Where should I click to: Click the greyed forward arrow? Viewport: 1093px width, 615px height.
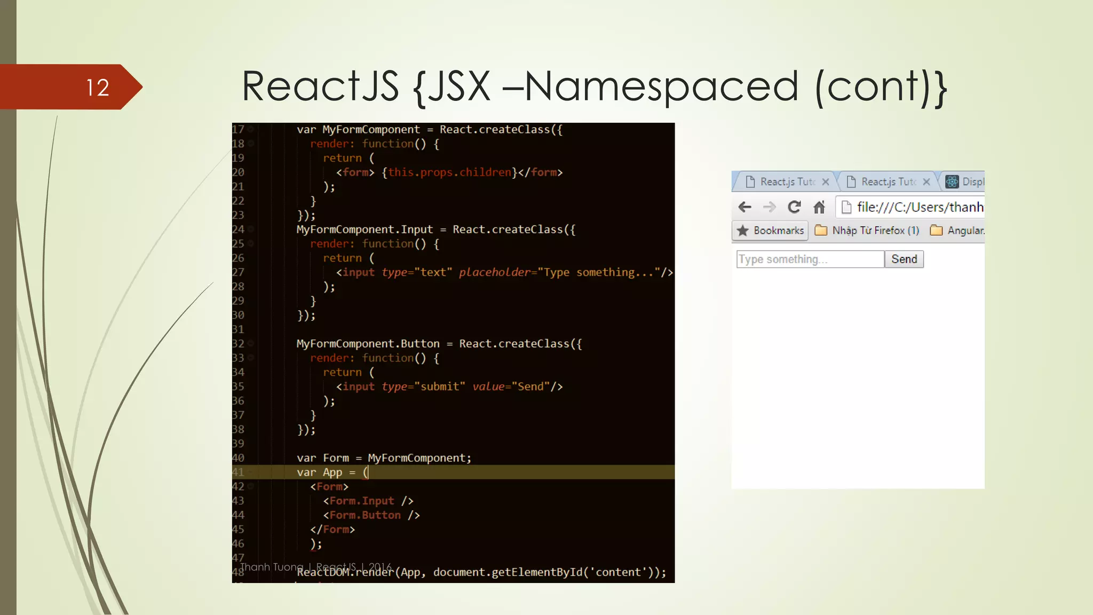[x=769, y=207]
